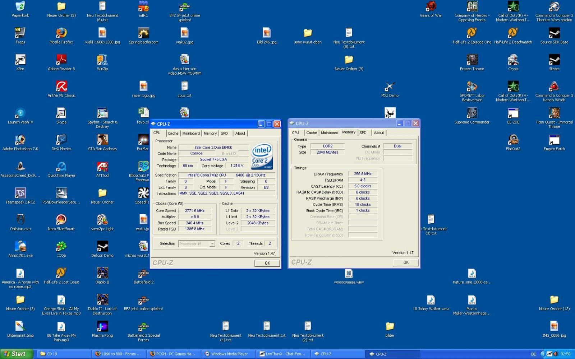Click OK in the CPU-Z processor window

267,263
